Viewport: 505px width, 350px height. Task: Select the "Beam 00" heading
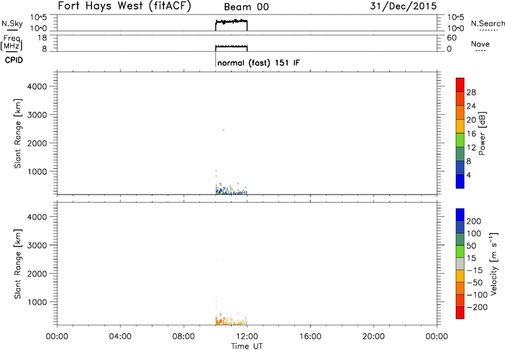pos(246,7)
